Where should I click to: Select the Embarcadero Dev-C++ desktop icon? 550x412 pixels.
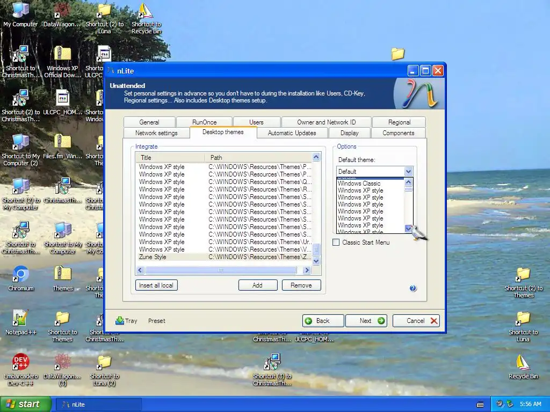[x=20, y=370]
